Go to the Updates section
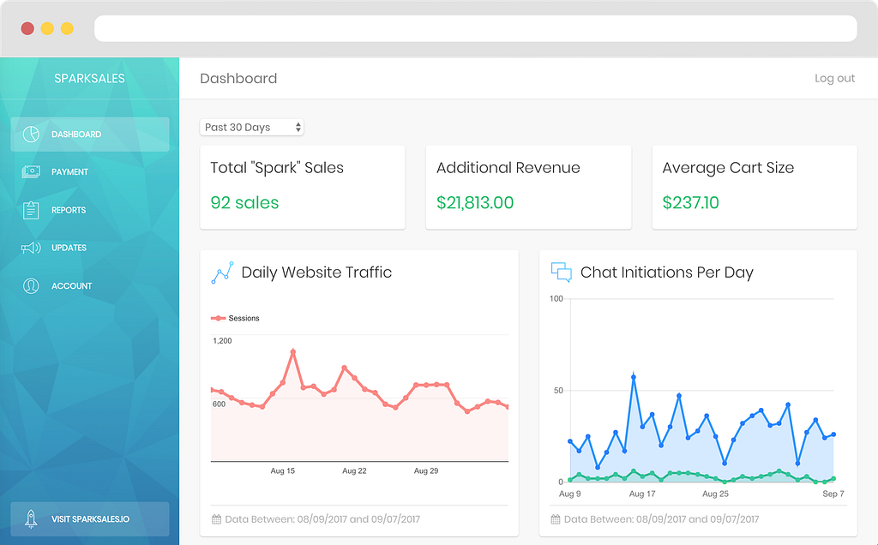 (x=89, y=248)
